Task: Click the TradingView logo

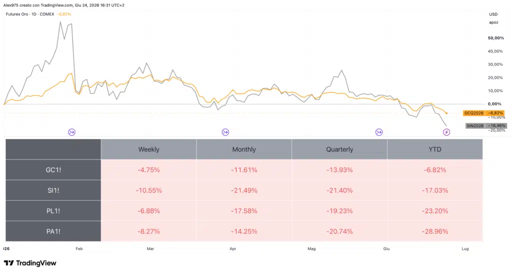Action: 30,263
